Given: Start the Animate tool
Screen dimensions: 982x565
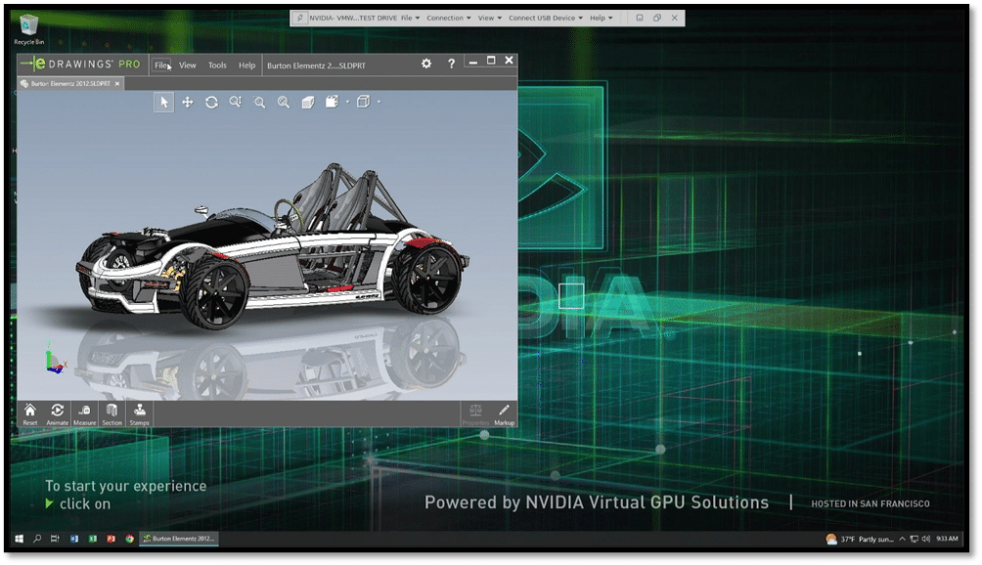Looking at the screenshot, I should click(57, 414).
